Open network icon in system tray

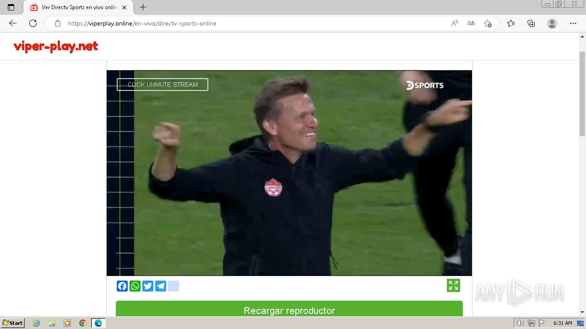pyautogui.click(x=532, y=323)
